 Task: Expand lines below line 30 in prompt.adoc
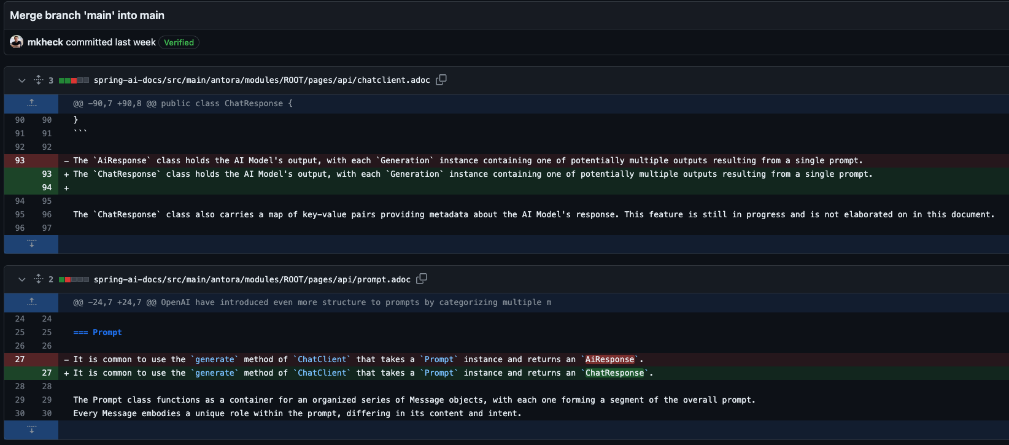(x=31, y=430)
